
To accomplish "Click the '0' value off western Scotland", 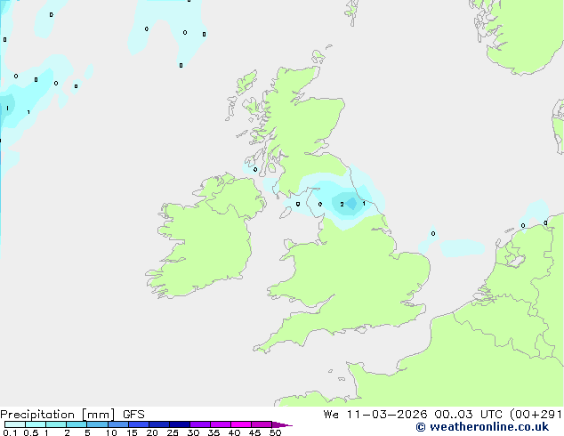I will coord(255,169).
